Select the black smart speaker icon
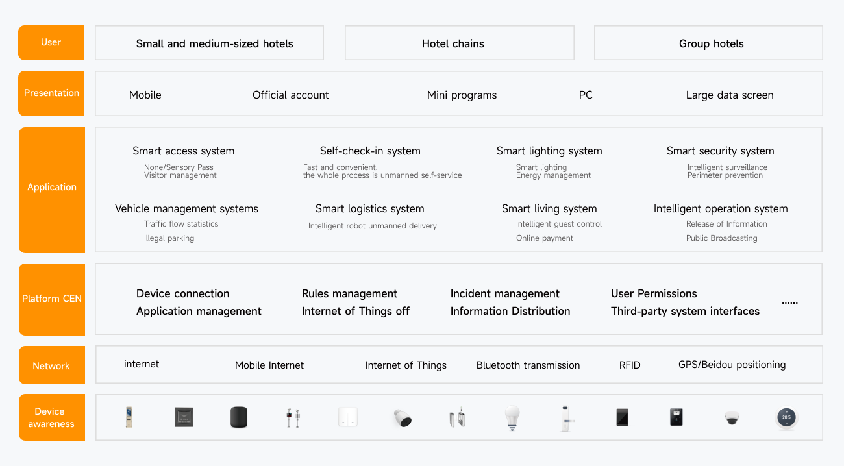844x466 pixels. pyautogui.click(x=239, y=417)
